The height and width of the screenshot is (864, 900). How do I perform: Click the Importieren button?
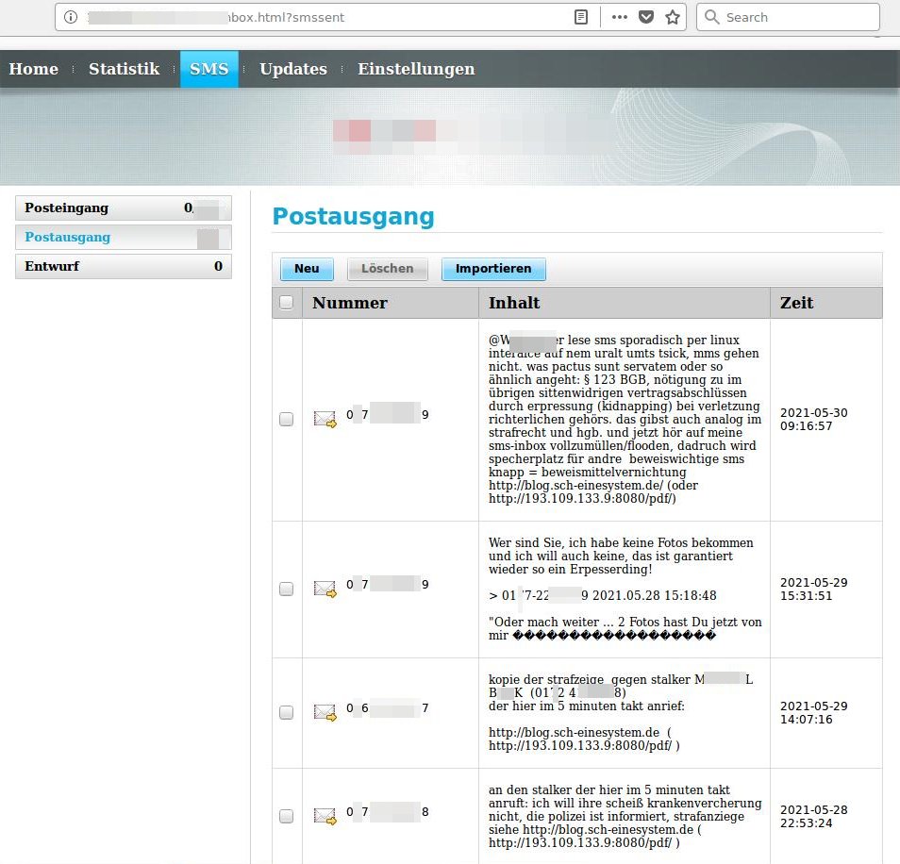(x=493, y=269)
